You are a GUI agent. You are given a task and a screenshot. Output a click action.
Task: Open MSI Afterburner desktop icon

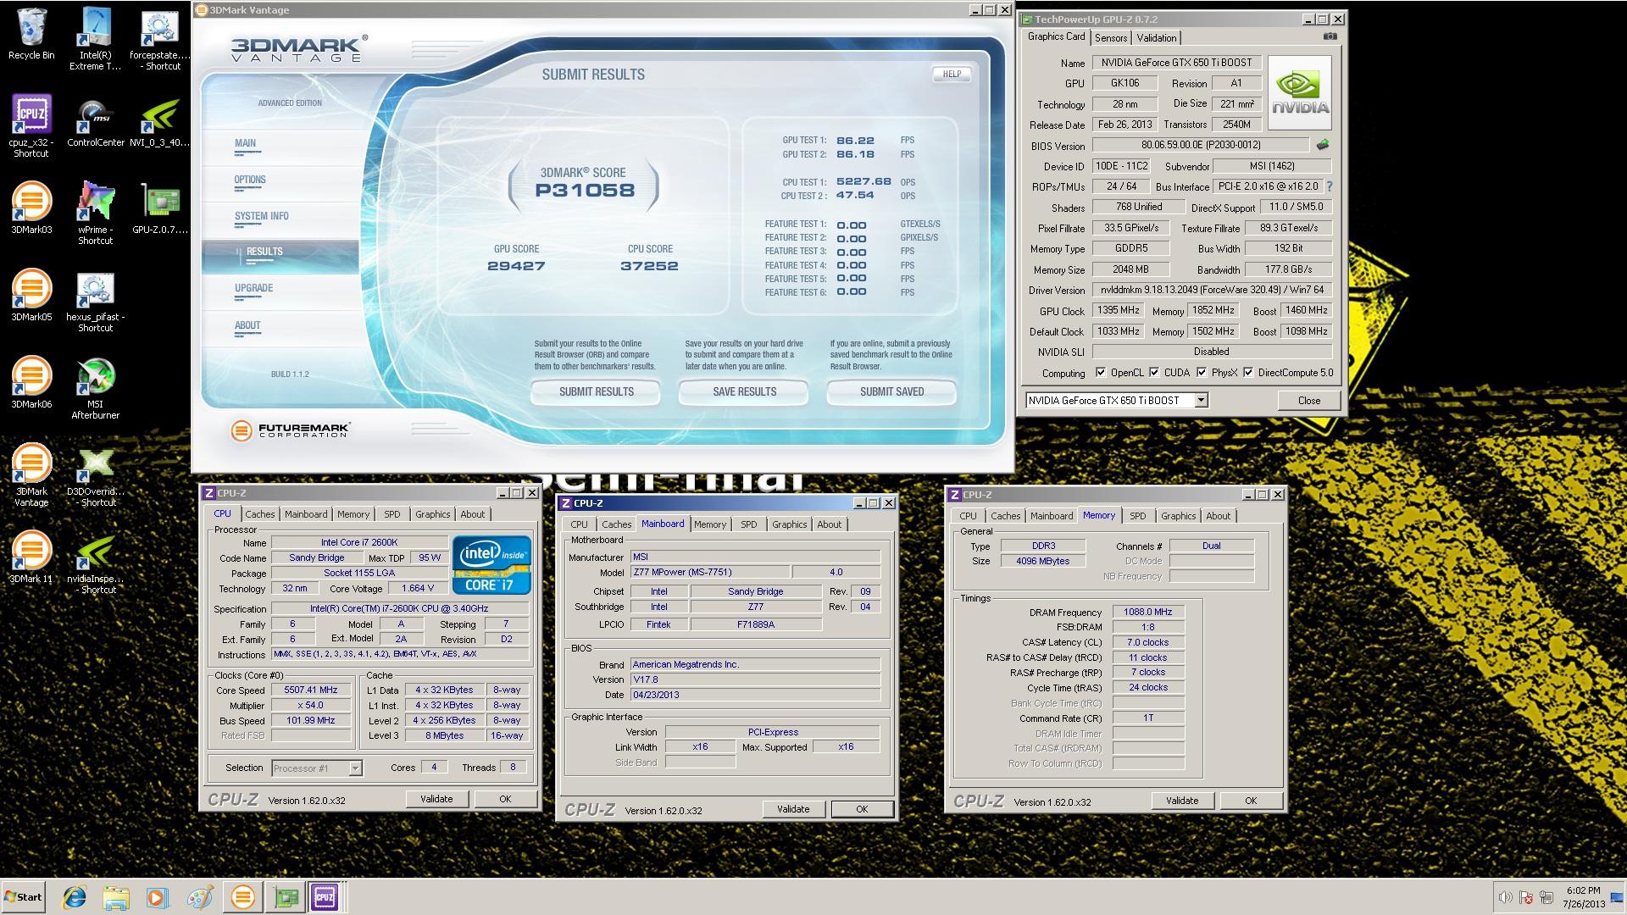pos(95,388)
